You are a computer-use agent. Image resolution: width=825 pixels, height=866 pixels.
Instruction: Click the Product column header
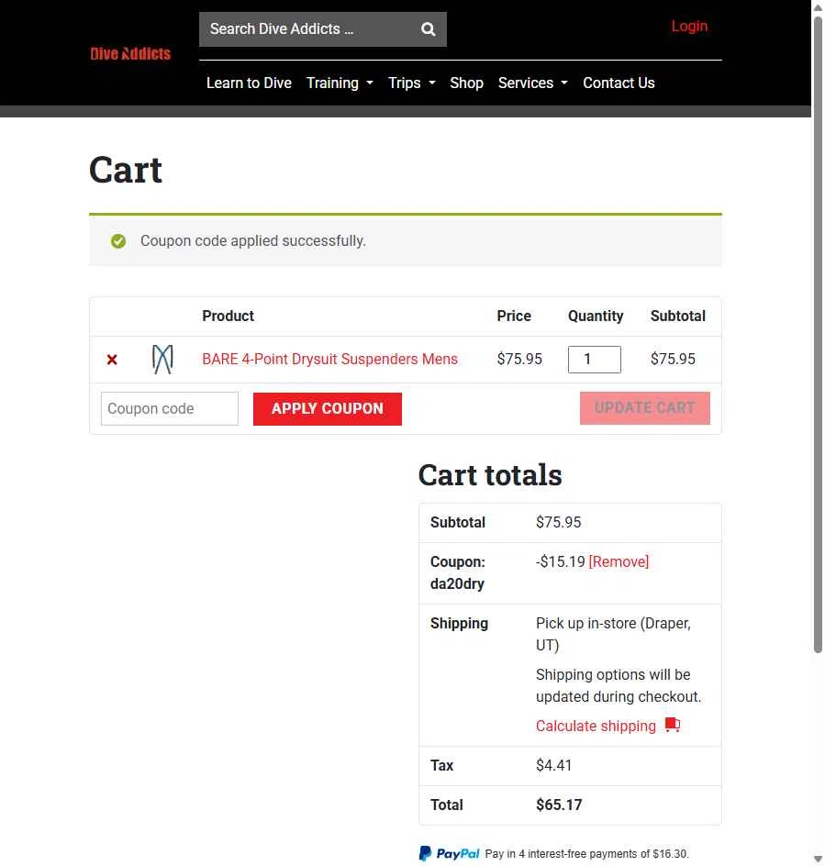[228, 316]
